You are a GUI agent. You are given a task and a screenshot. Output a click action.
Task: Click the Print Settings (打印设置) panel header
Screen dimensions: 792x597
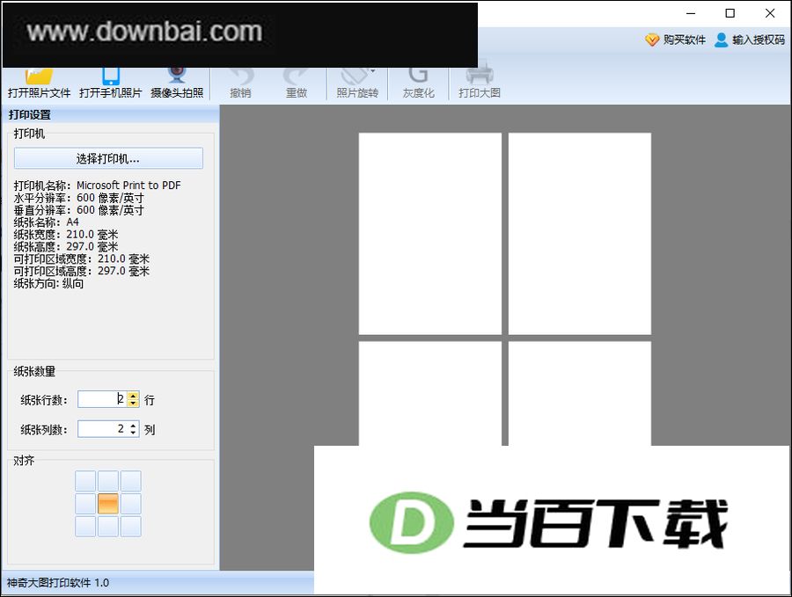[x=110, y=115]
